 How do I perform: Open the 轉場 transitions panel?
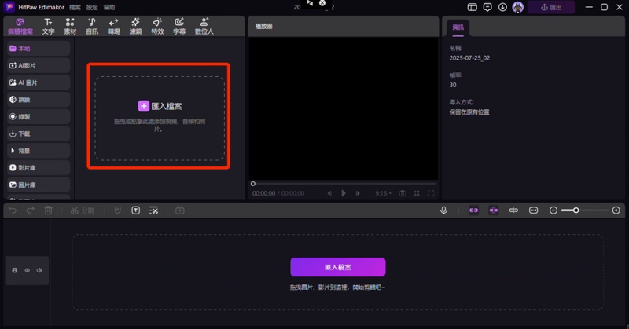tap(113, 26)
